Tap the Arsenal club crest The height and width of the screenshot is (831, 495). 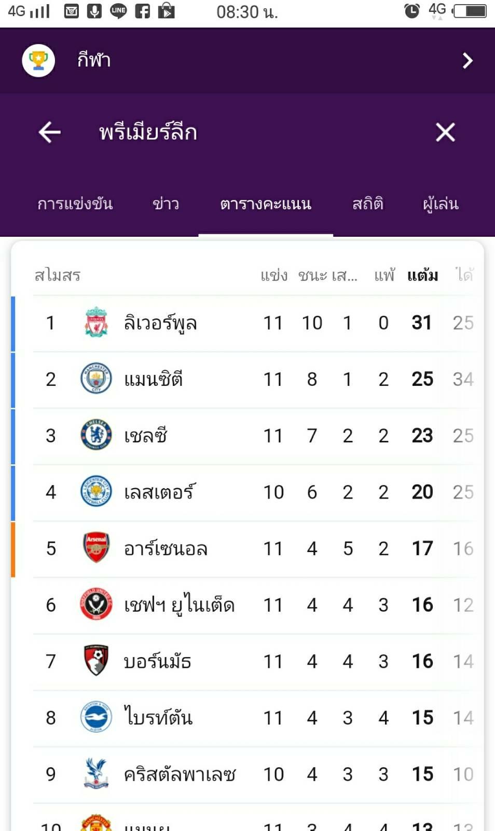96,548
